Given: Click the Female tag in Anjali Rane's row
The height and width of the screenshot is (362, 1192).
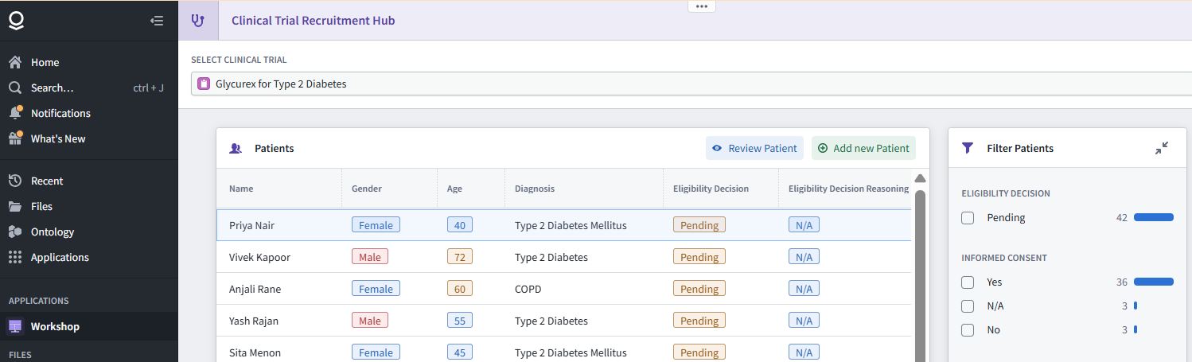Looking at the screenshot, I should 376,289.
